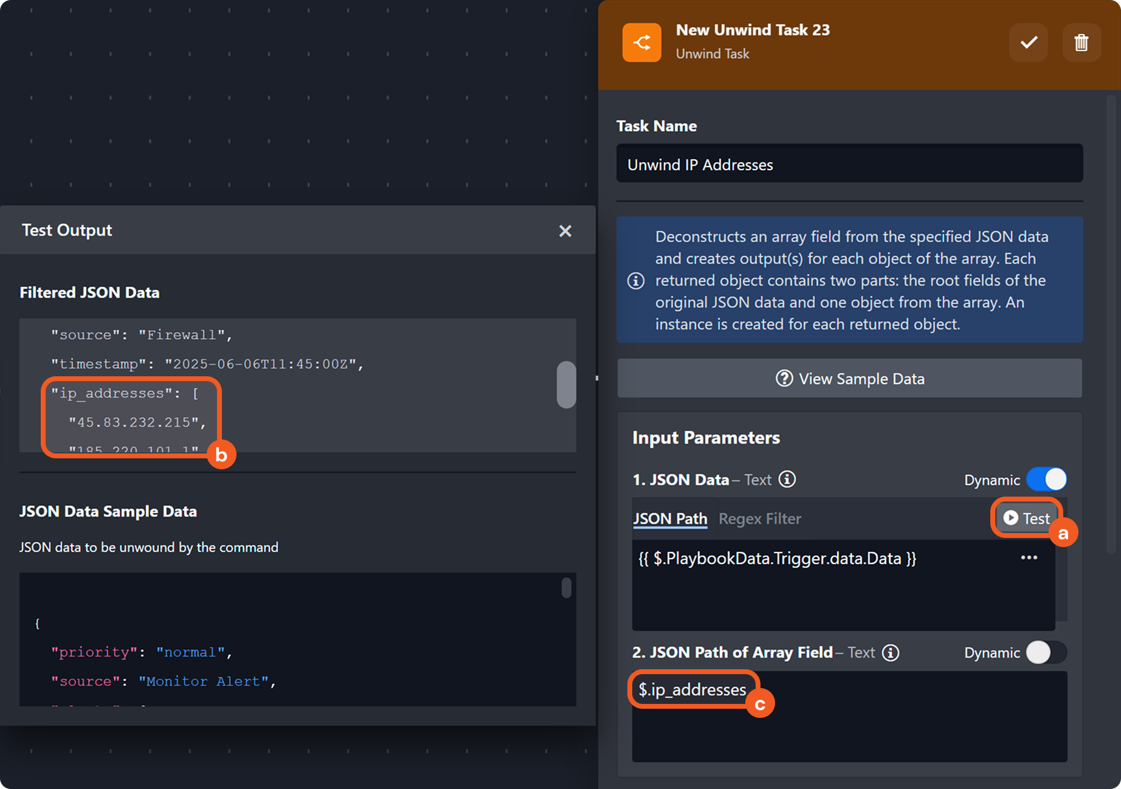This screenshot has height=789, width=1121.
Task: Click the orange Unwind Task icon
Action: tap(641, 43)
